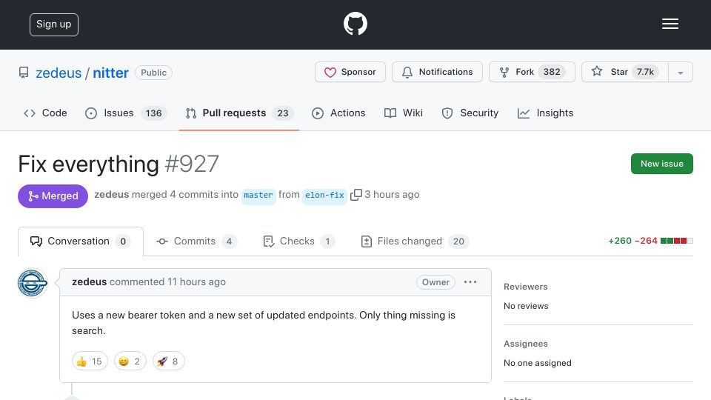Click the New issue button
Viewport: 711px width, 400px height.
661,164
